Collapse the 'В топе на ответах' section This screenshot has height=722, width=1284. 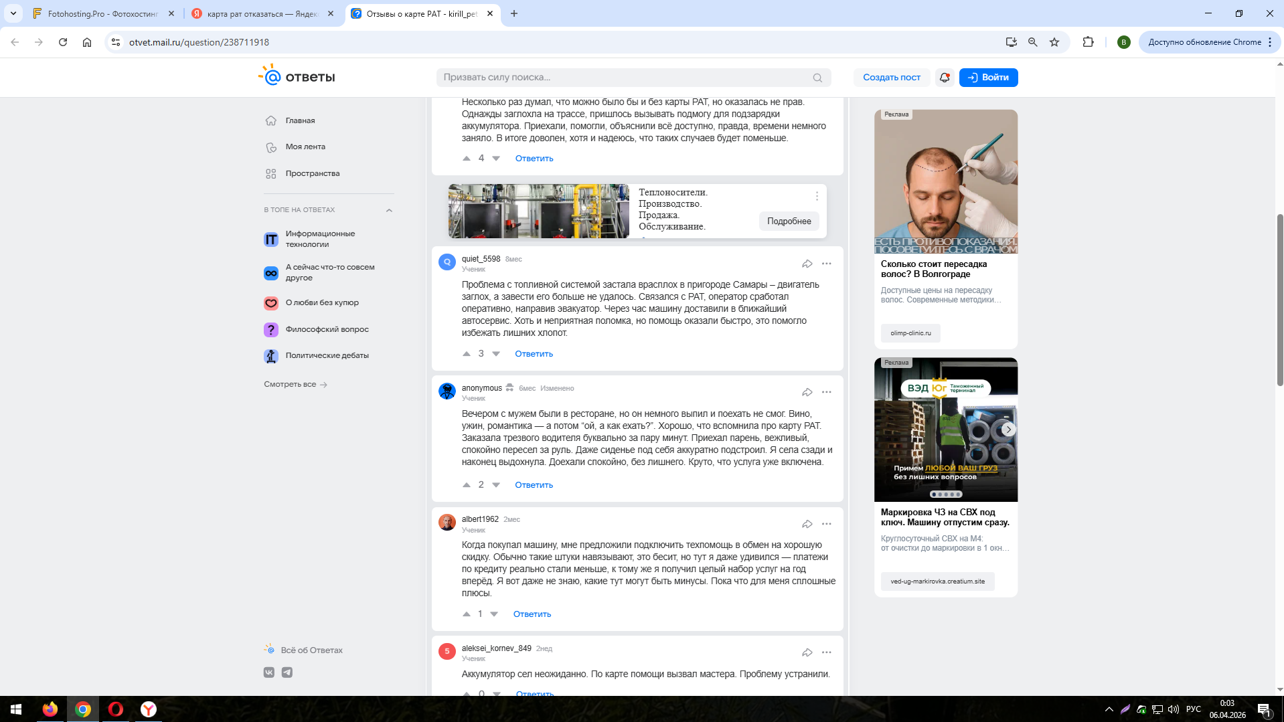click(389, 210)
